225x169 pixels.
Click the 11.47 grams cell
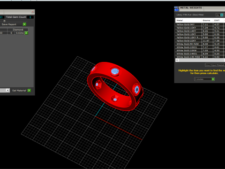207,41
